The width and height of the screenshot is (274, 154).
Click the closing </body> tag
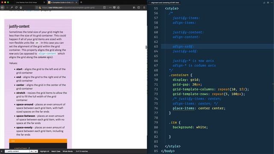pos(168,151)
